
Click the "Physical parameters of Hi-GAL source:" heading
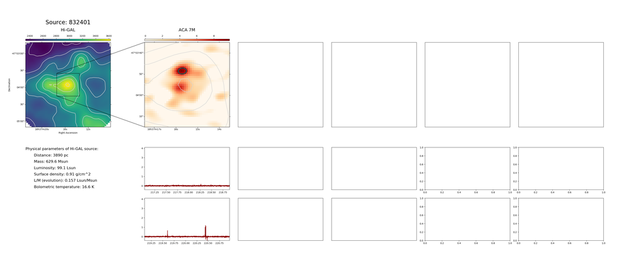62,149
